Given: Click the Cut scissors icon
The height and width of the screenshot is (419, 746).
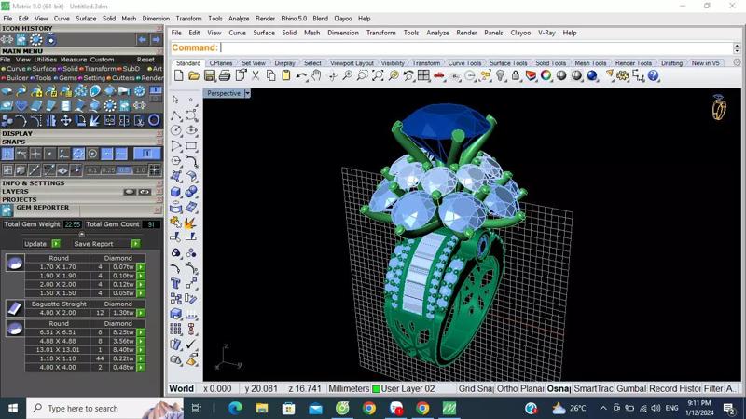Looking at the screenshot, I should click(256, 75).
